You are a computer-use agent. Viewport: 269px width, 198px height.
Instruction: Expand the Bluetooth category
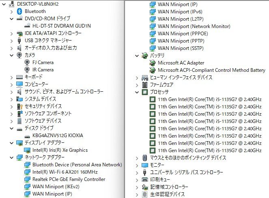[x=11, y=12]
